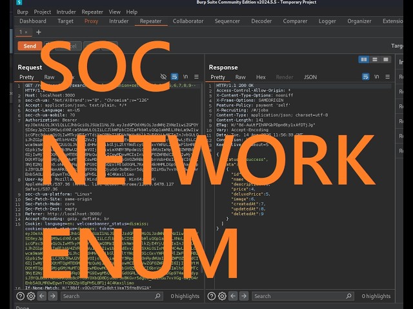Open the Repeater menu in menu bar
The height and width of the screenshot is (309, 413).
pos(92,12)
